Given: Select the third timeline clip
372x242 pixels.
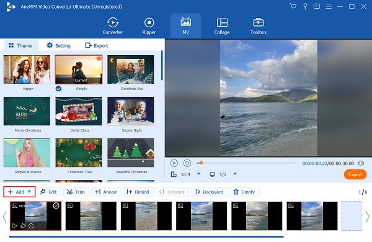Looking at the screenshot, I should (x=146, y=216).
